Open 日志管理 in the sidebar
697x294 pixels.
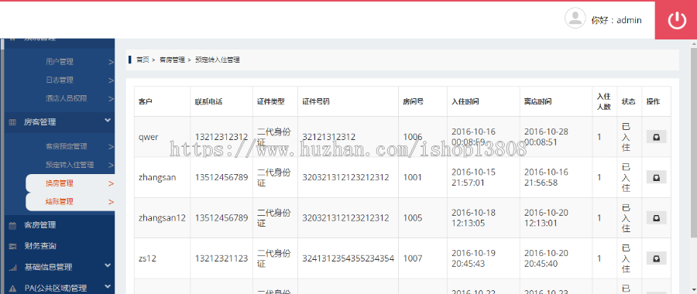coord(60,80)
